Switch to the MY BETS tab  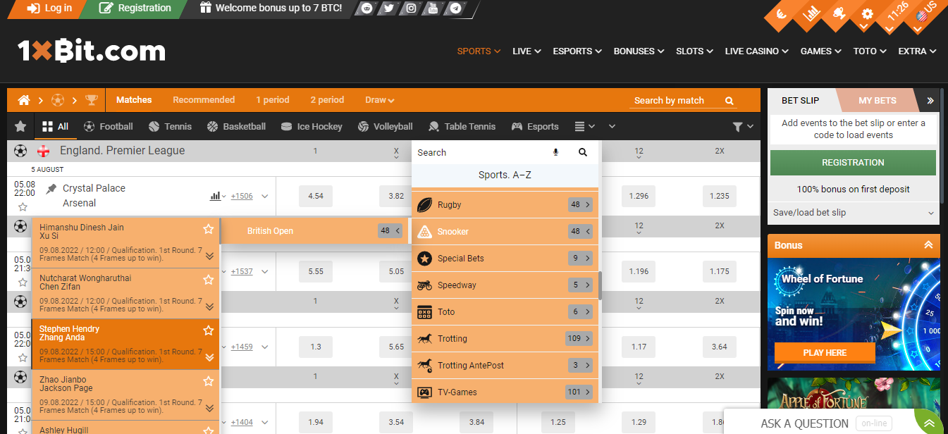[x=877, y=100]
